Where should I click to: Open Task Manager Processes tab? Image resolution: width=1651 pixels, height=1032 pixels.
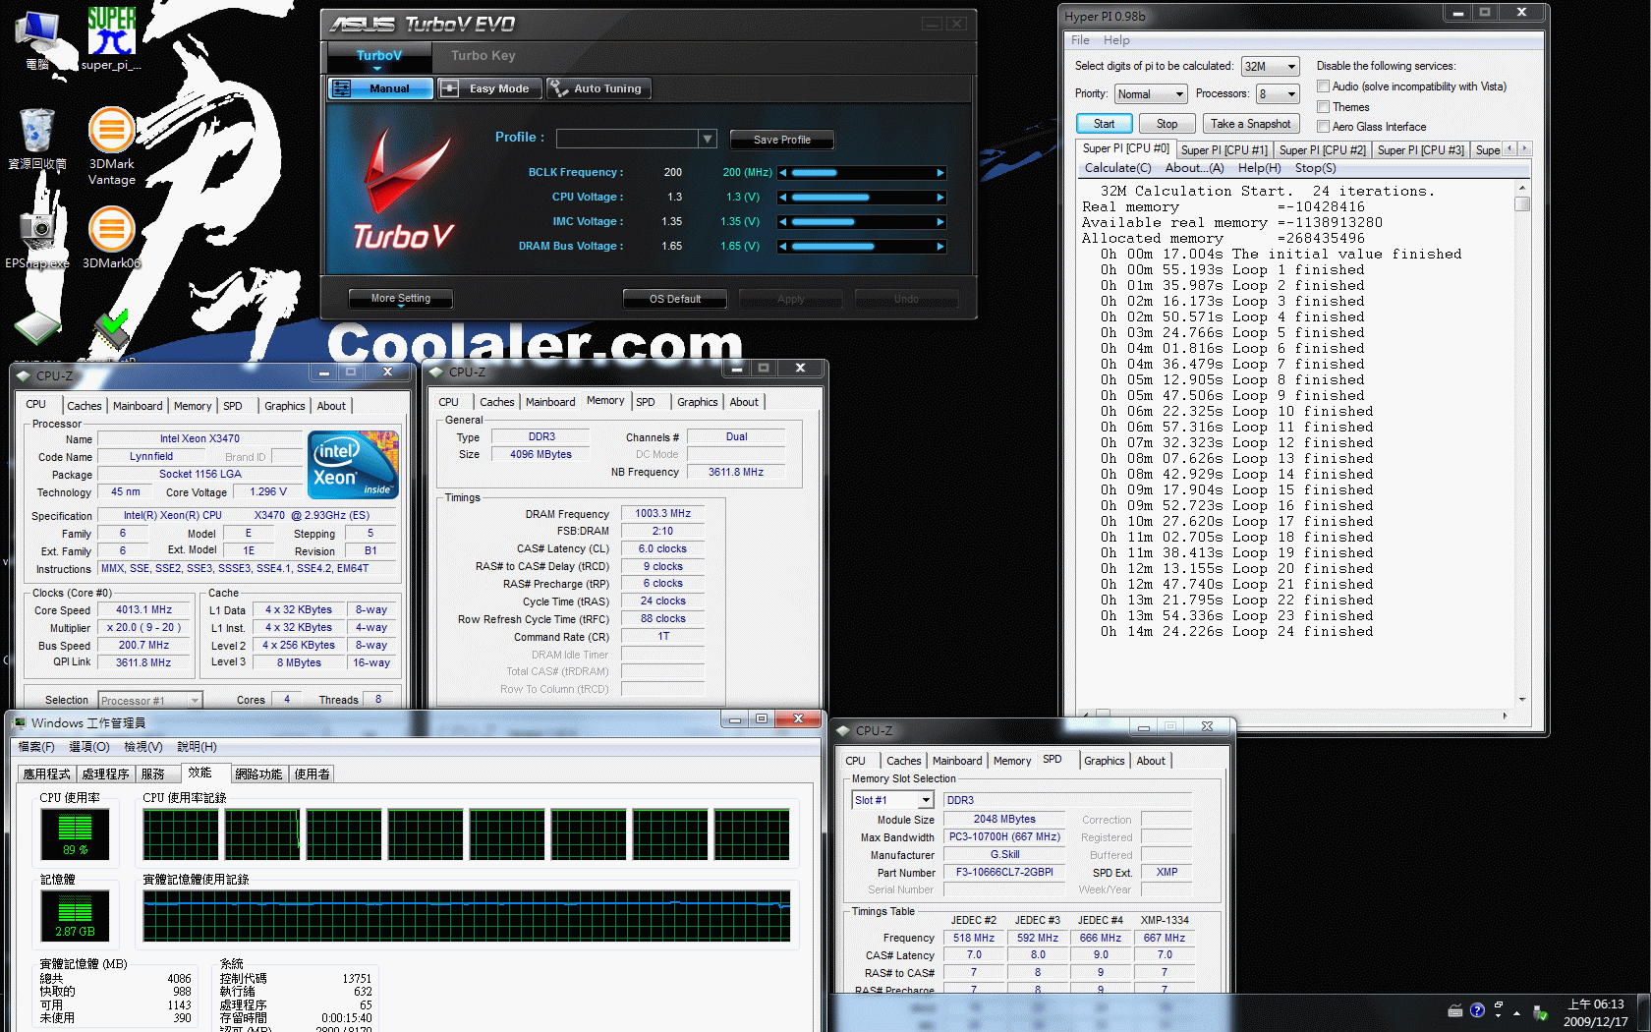tap(105, 774)
